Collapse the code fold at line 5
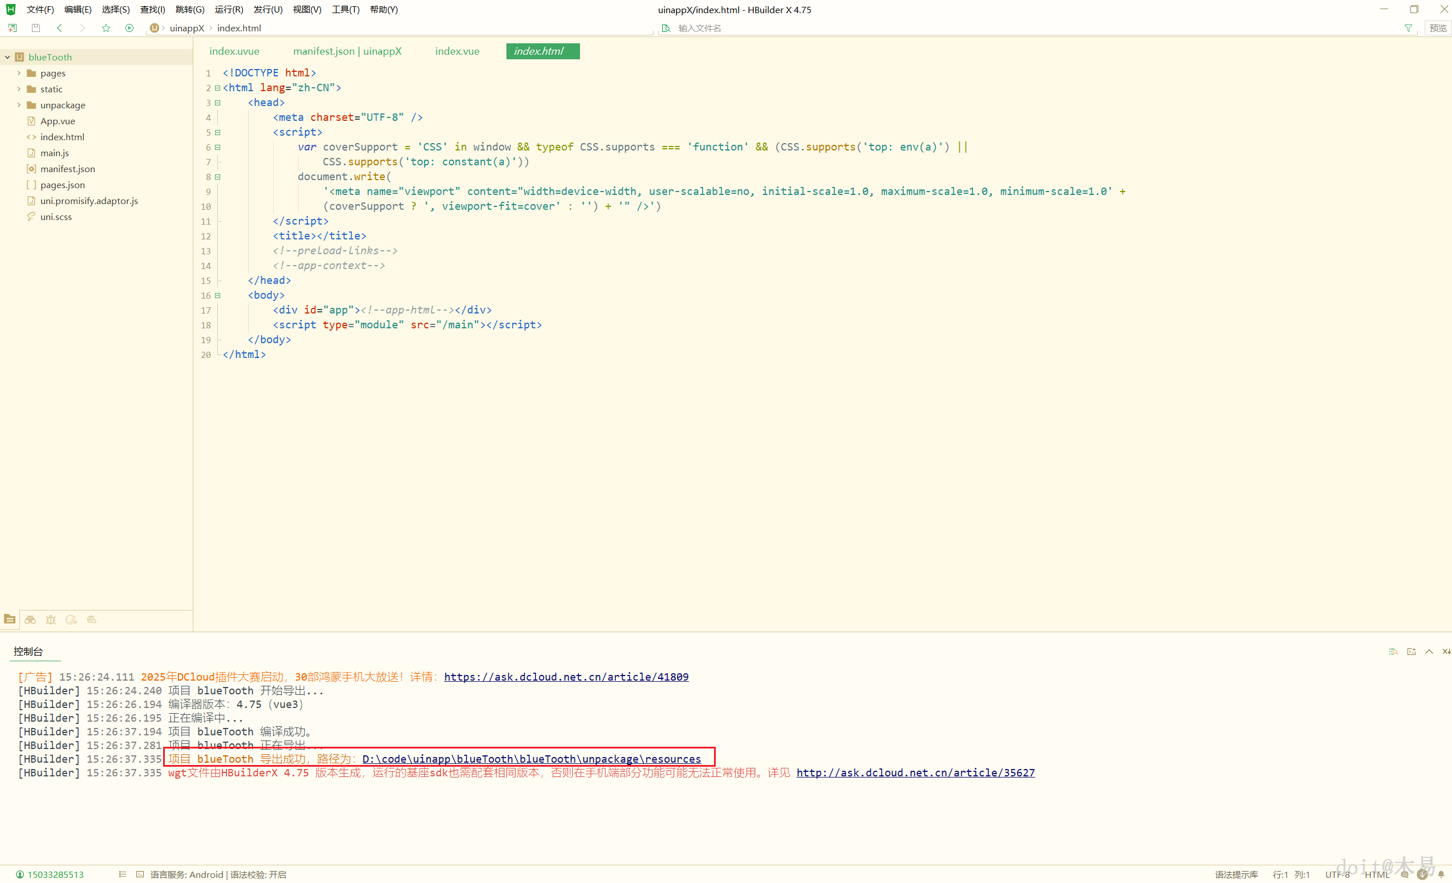Image resolution: width=1452 pixels, height=883 pixels. (217, 133)
